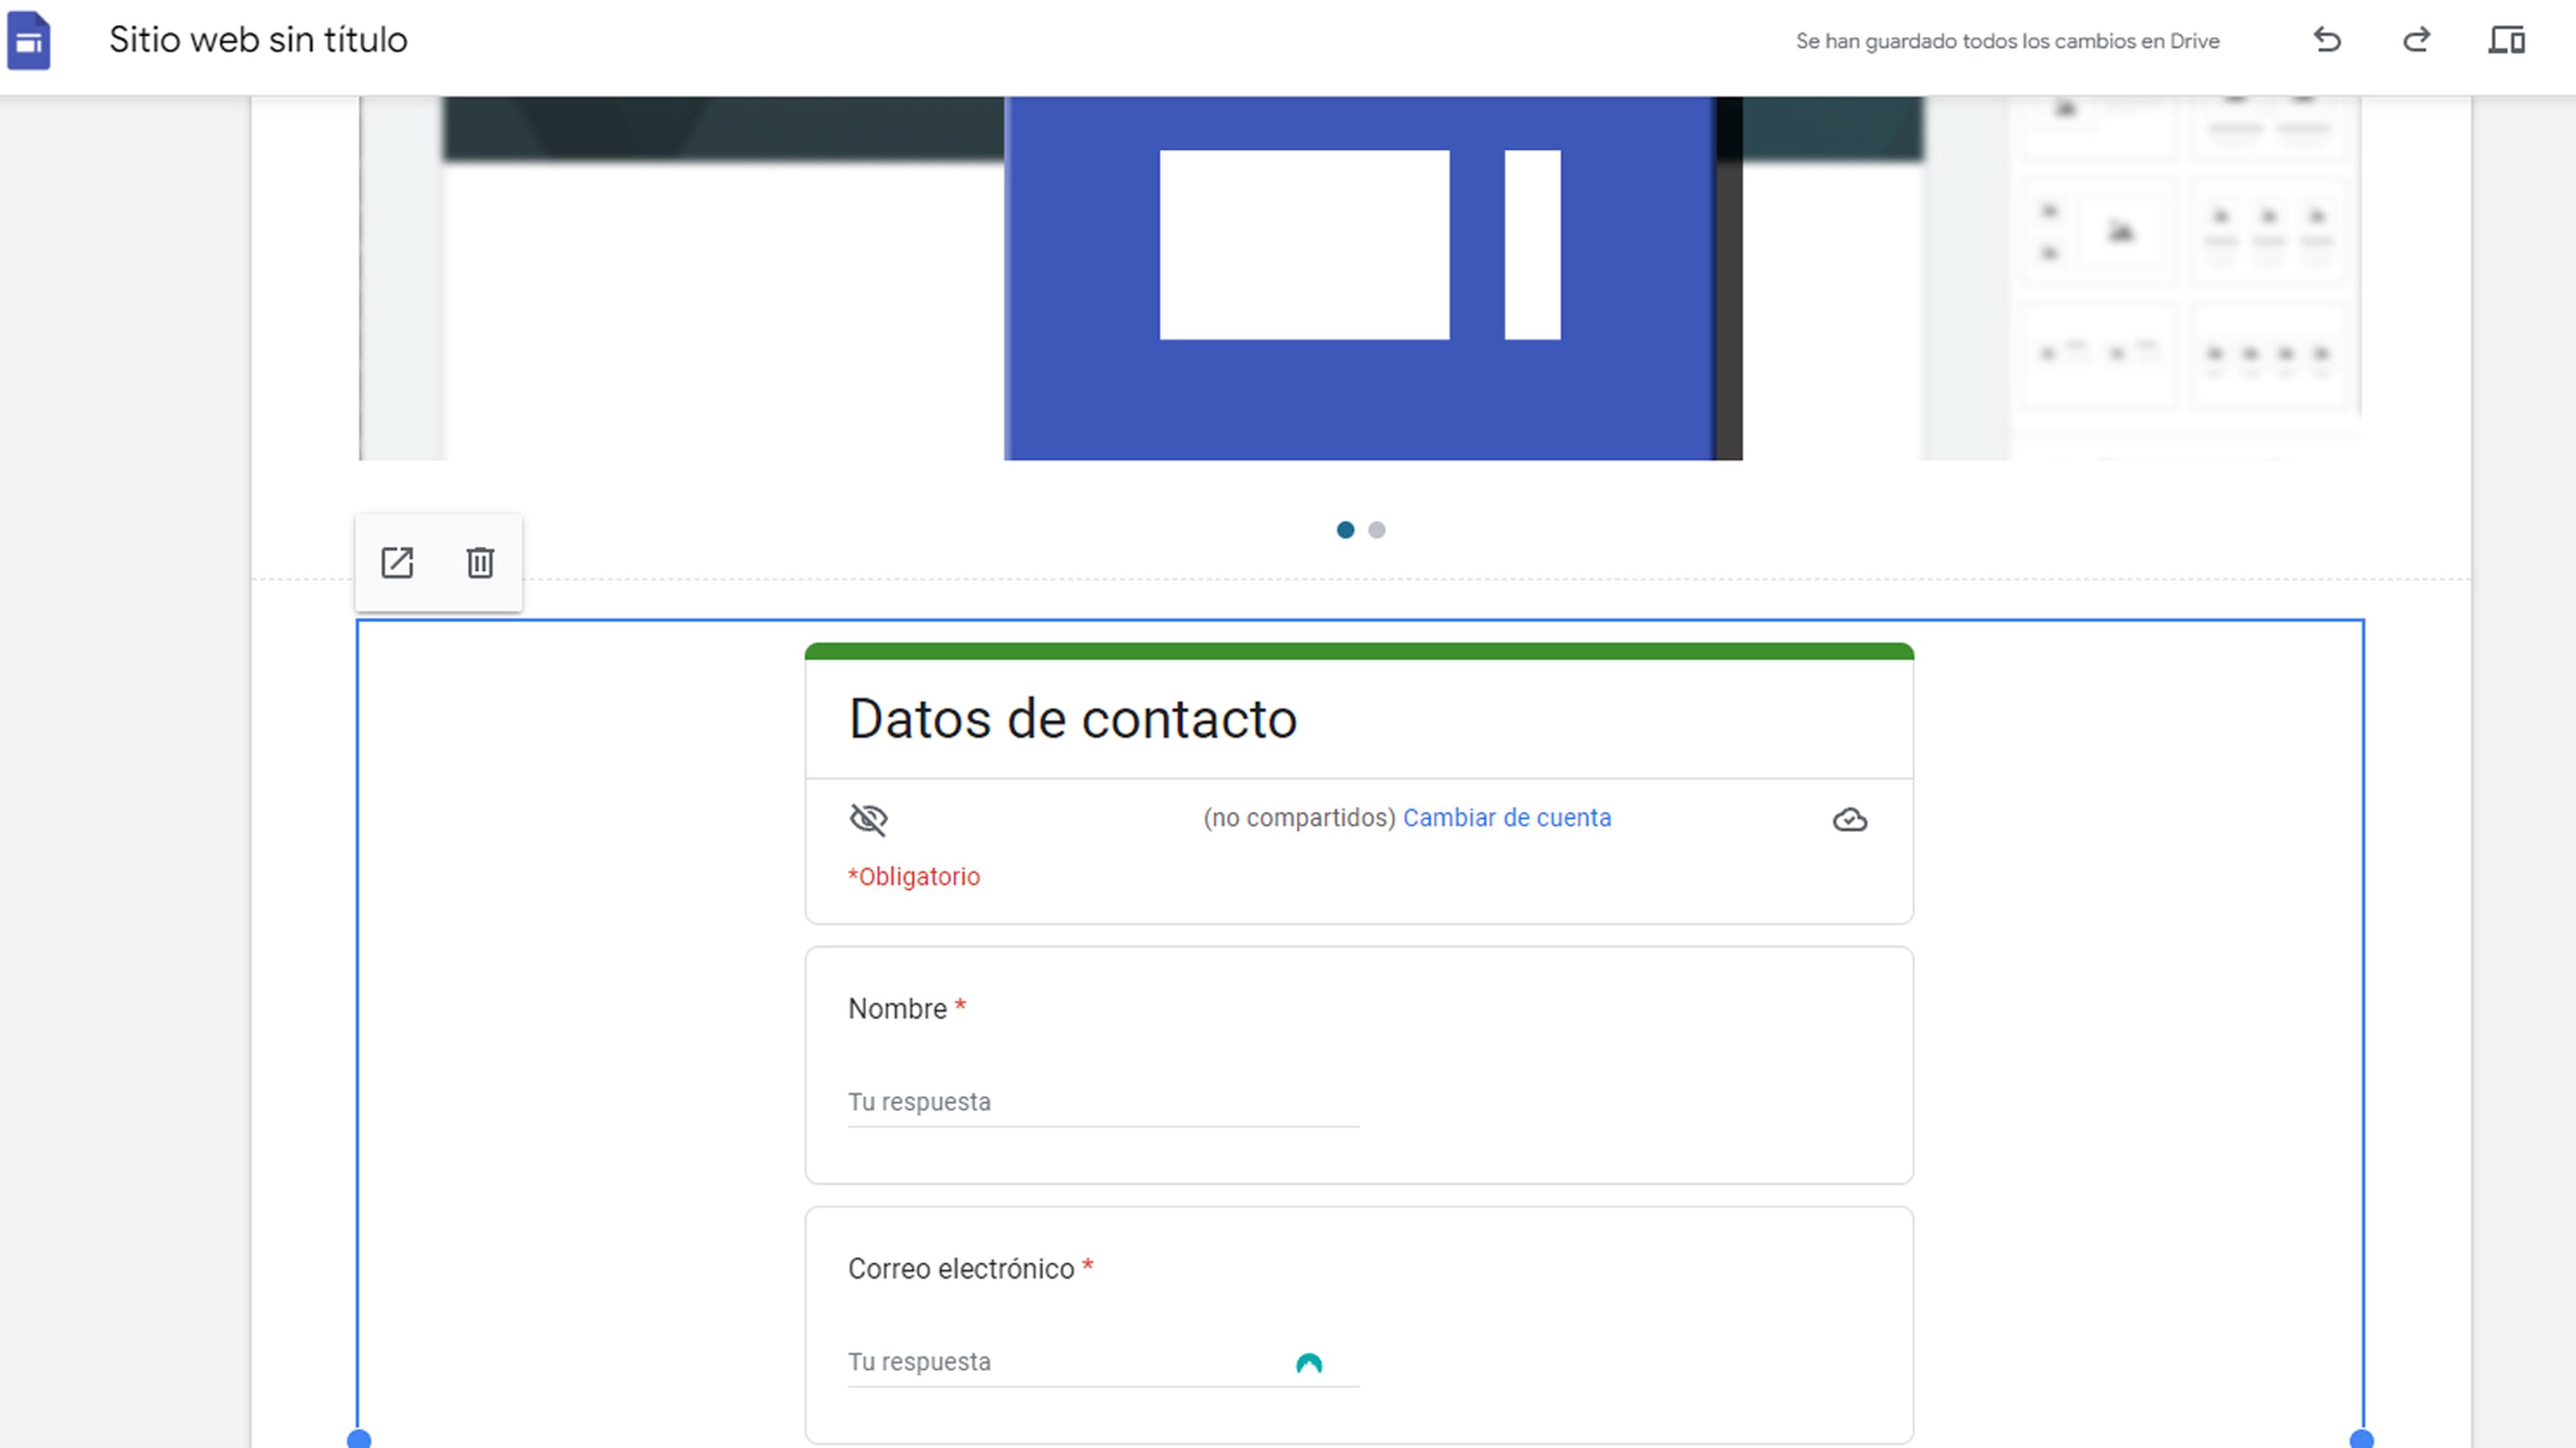
Task: Select the second carousel dot
Action: (x=1377, y=530)
